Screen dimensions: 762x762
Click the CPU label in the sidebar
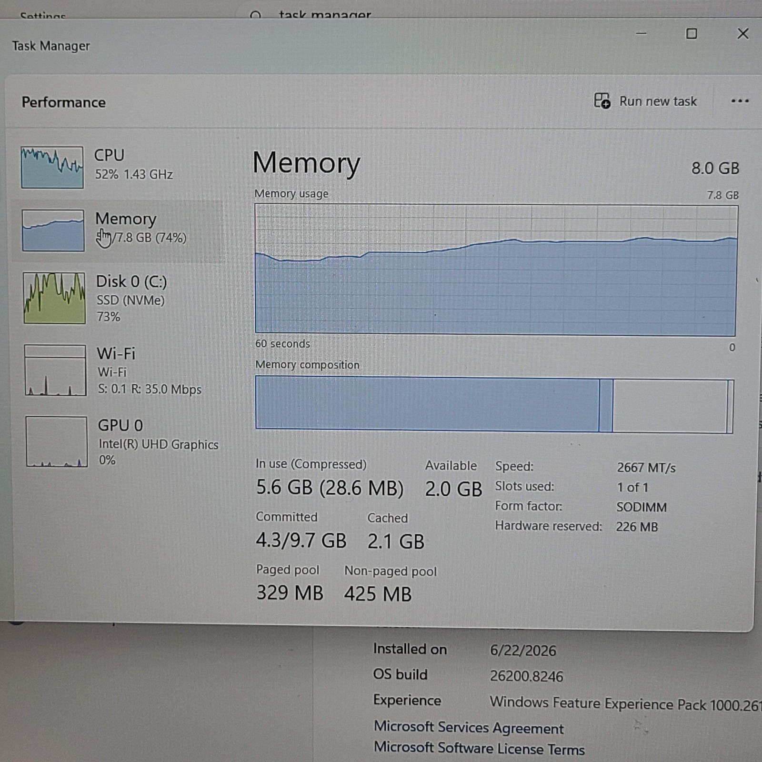109,155
